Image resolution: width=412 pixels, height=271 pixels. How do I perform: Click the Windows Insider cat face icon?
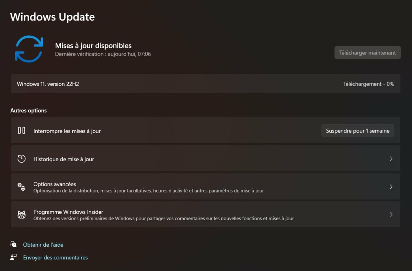tap(22, 215)
